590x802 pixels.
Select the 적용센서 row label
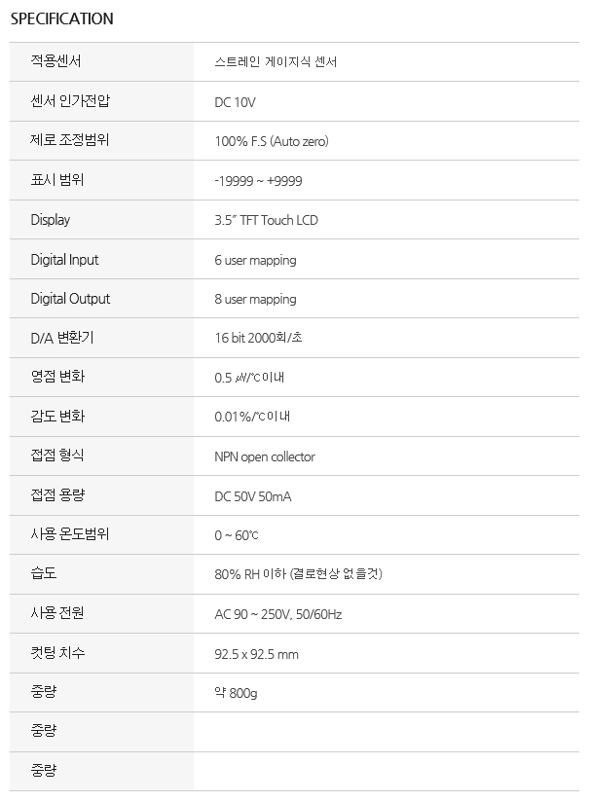coord(55,61)
